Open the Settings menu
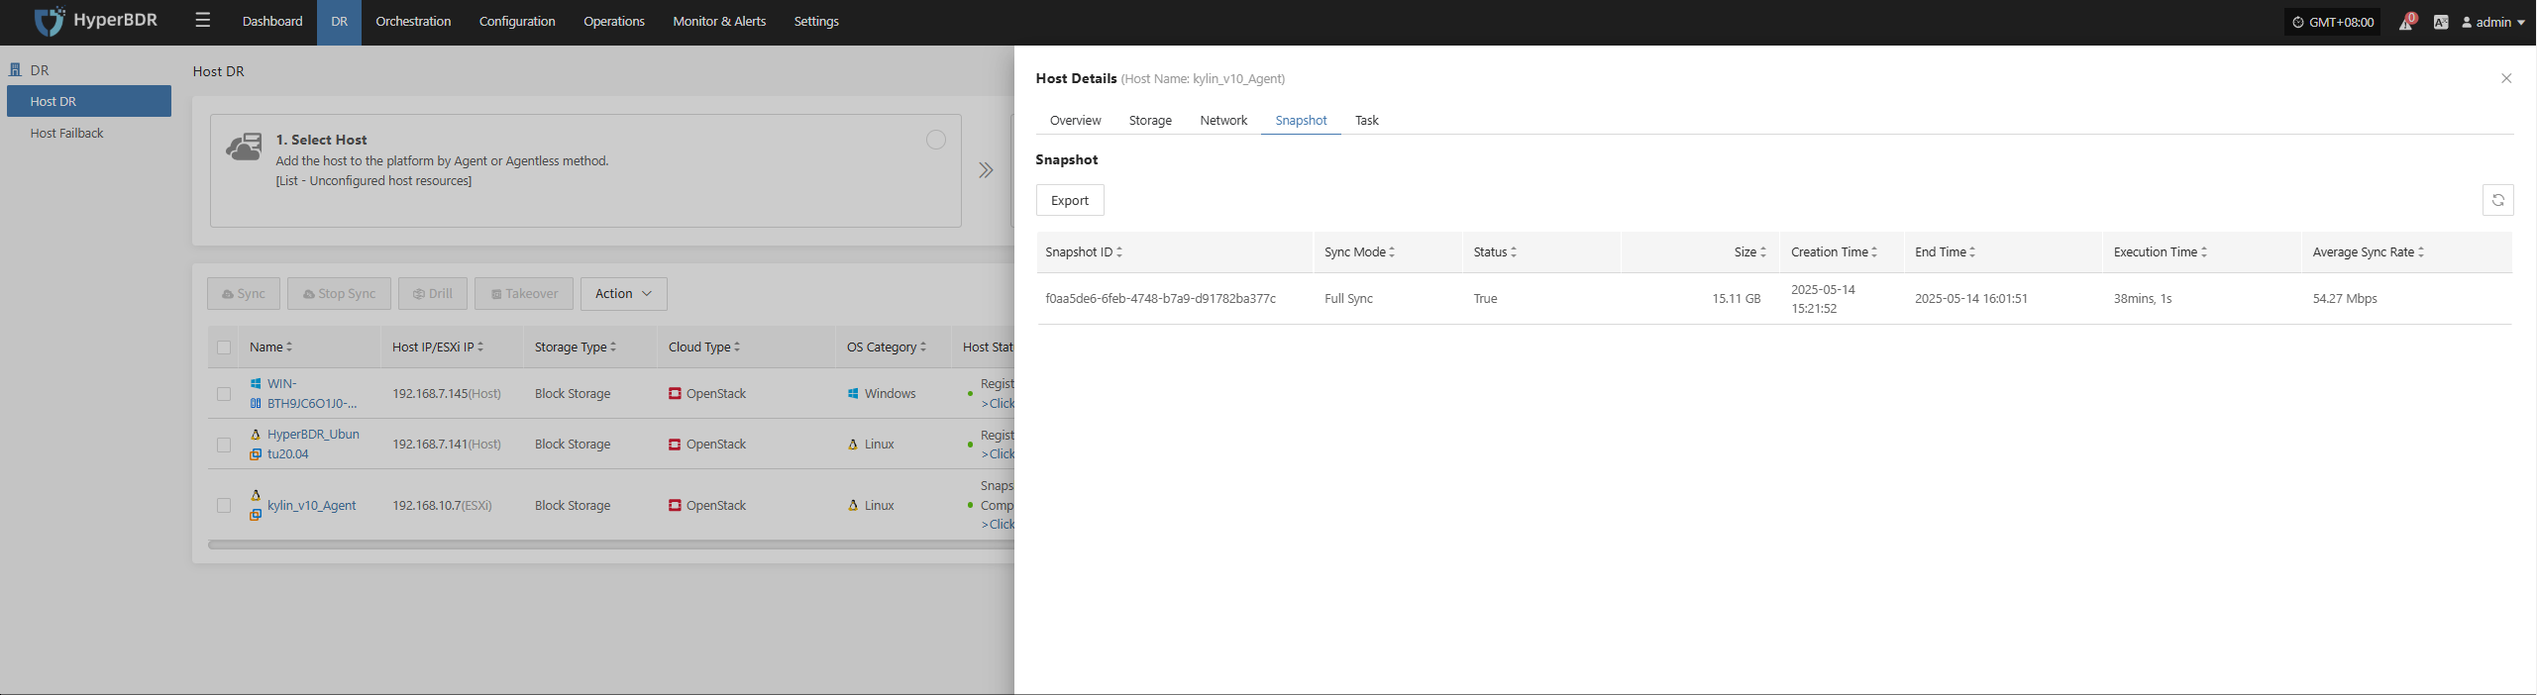This screenshot has width=2537, height=695. click(x=816, y=22)
